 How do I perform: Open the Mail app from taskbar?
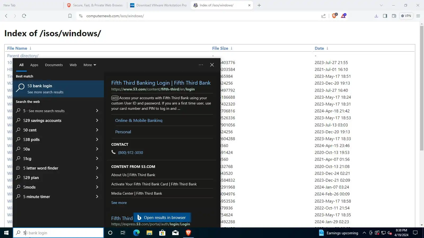click(175, 233)
